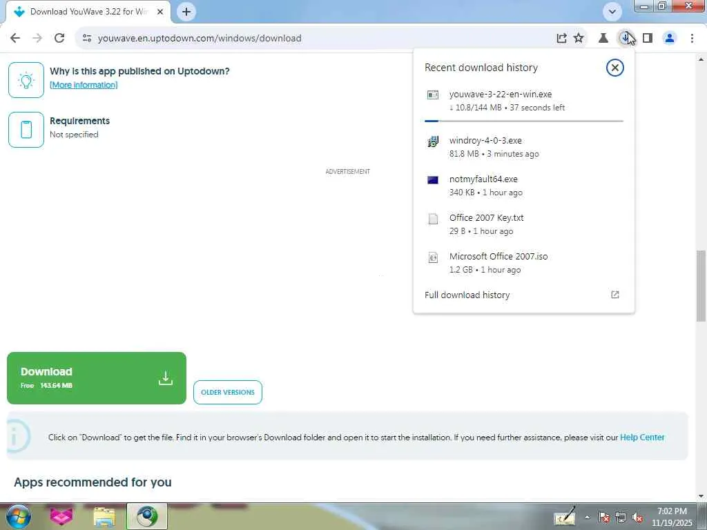The height and width of the screenshot is (530, 707).
Task: Toggle the downloads toolbar icon
Action: point(625,39)
